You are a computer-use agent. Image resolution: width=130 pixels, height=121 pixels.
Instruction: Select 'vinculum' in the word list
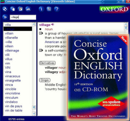(11, 98)
